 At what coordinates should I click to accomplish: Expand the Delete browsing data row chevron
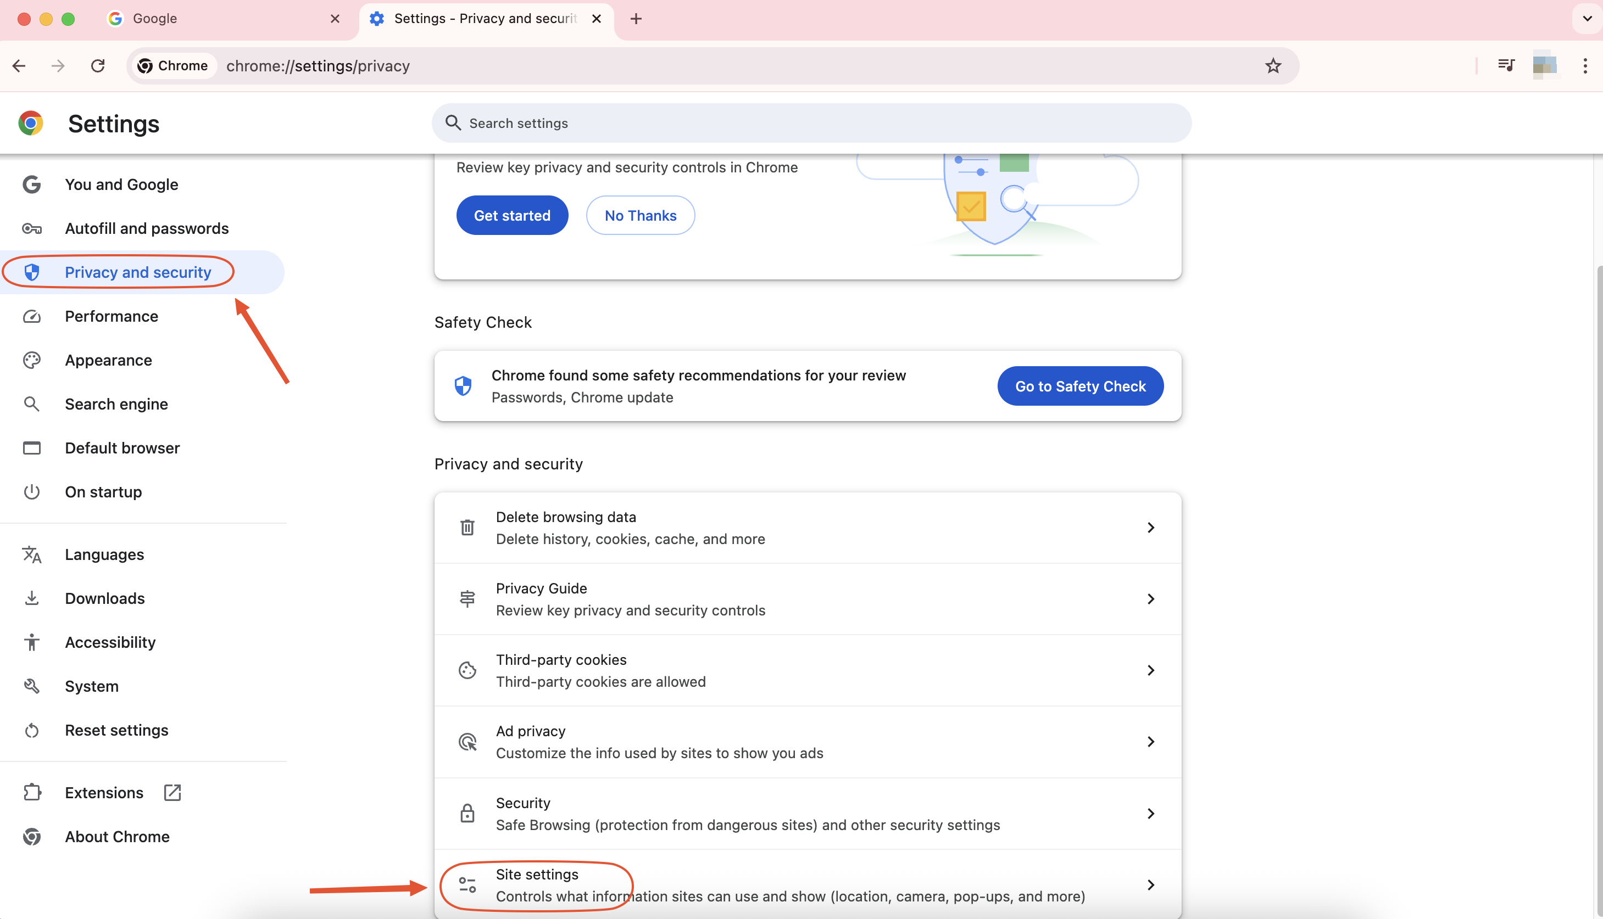pos(1150,528)
